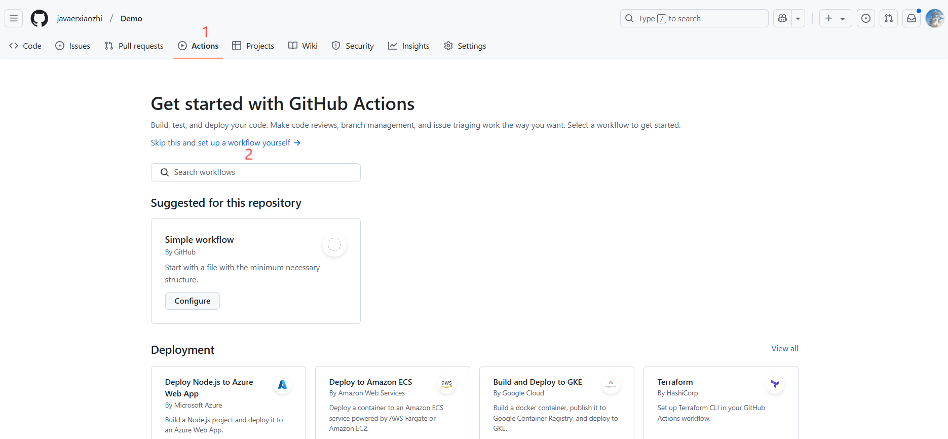
Task: Open Copilot chat icon
Action: coord(782,18)
